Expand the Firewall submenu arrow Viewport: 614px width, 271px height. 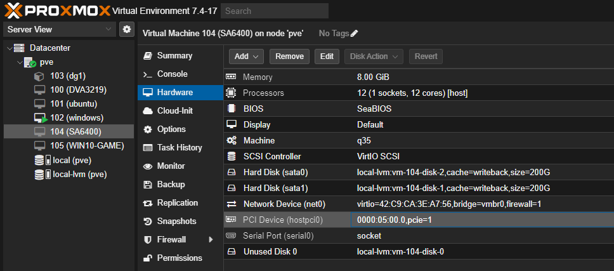[x=211, y=240]
